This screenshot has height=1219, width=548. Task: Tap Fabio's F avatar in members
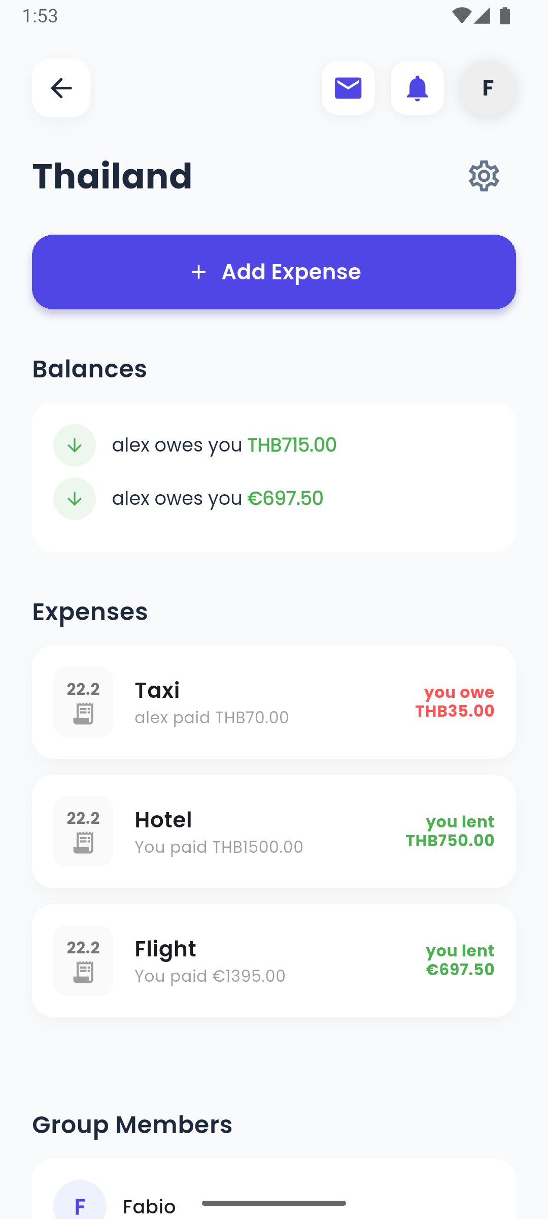[80, 1203]
